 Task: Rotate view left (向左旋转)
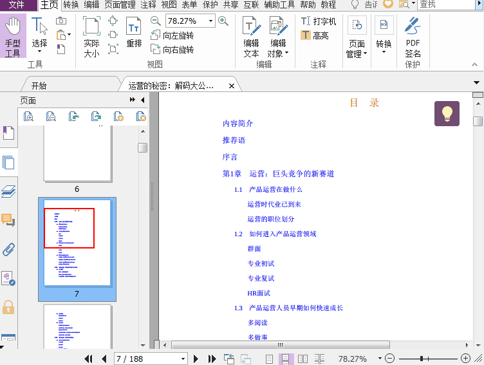point(172,35)
